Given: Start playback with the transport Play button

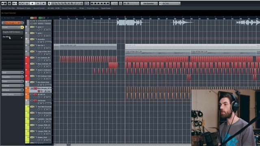Looking at the screenshot, I should tap(38, 3).
